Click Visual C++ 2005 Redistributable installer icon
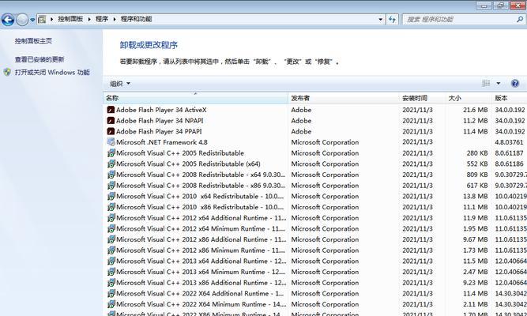The width and height of the screenshot is (527, 316). pyautogui.click(x=111, y=153)
